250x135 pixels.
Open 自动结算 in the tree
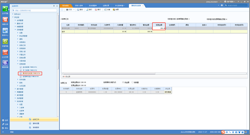(x=30, y=67)
